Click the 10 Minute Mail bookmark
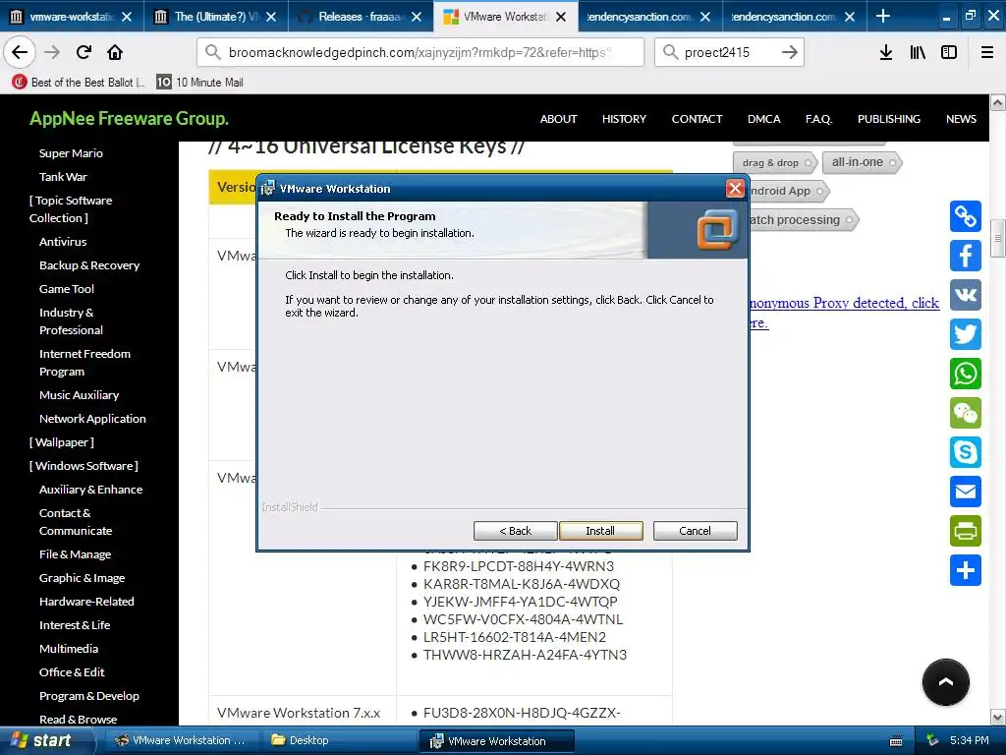Image resolution: width=1006 pixels, height=755 pixels. pyautogui.click(x=199, y=83)
